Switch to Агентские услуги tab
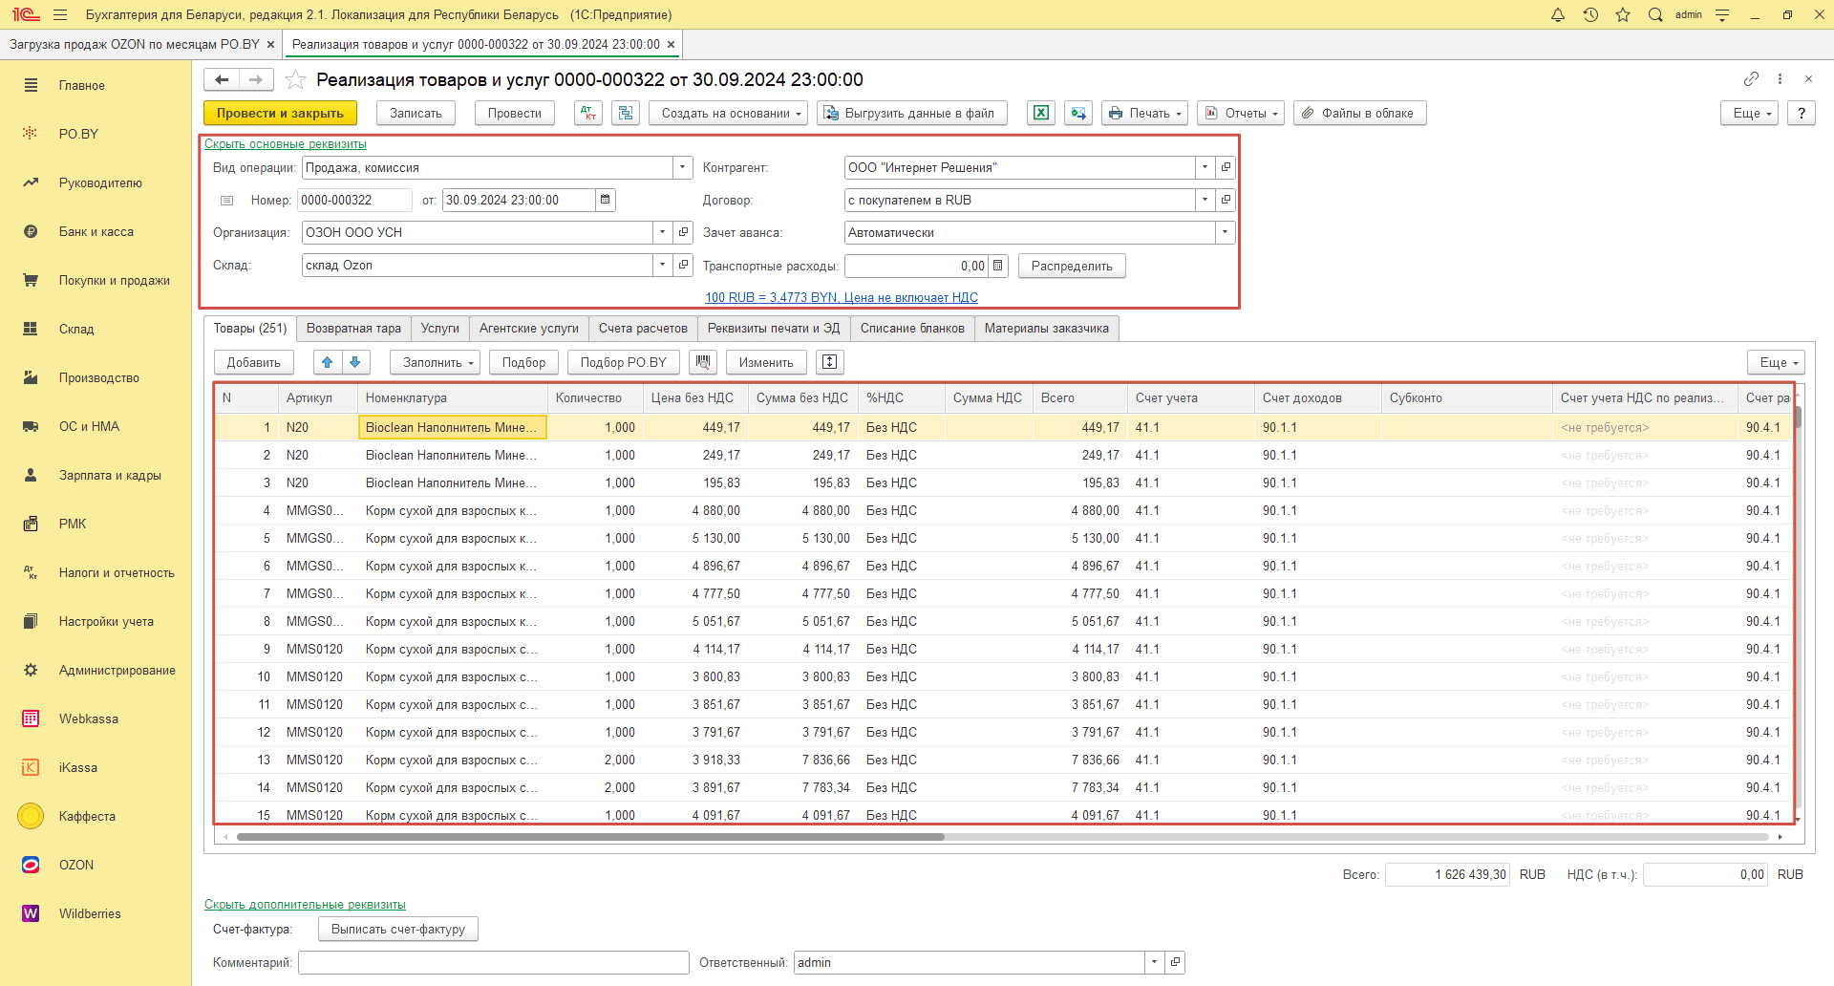Screen dimensions: 1834x986 point(528,328)
